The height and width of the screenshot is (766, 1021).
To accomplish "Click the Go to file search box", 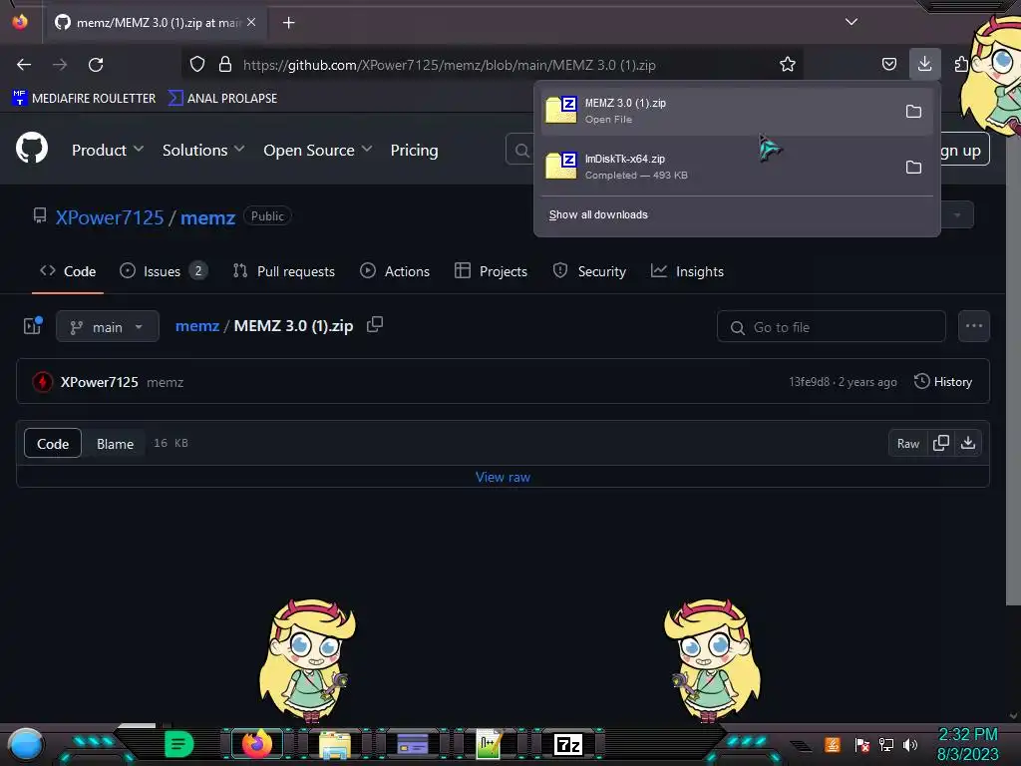I will coord(831,327).
